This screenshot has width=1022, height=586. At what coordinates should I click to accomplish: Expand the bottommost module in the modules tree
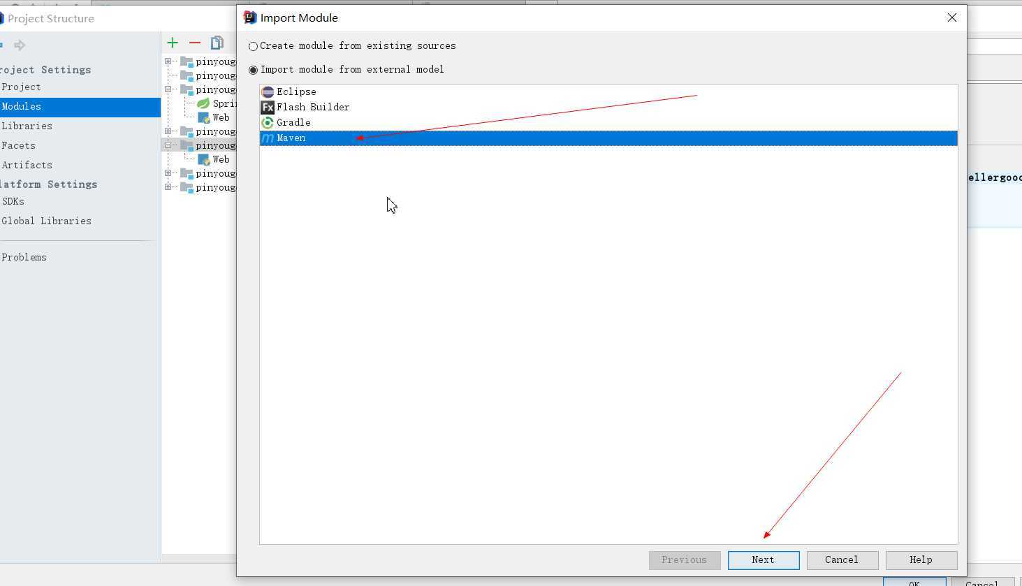point(168,187)
